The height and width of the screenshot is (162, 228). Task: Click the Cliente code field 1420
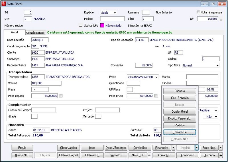tap(38, 52)
